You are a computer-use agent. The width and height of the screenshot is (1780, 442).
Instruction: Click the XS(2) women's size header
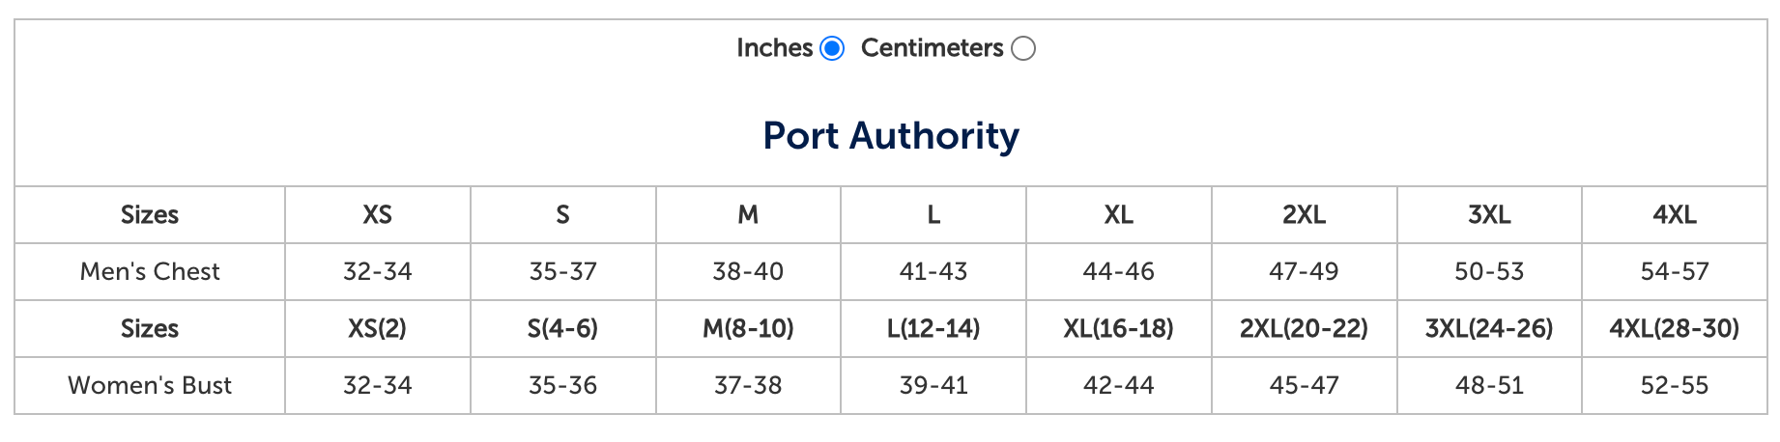tap(377, 328)
